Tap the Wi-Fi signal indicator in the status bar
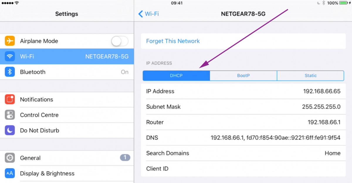 (x=17, y=3)
